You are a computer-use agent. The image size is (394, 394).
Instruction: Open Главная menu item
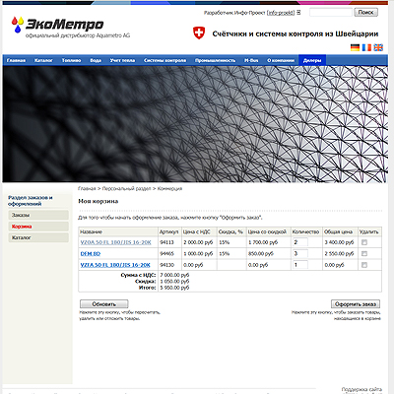click(16, 60)
